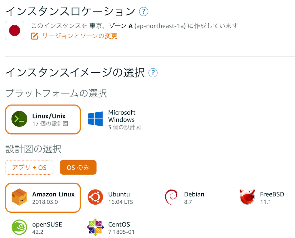This screenshot has width=295, height=238.
Task: Click the Japan flag region thumbnail
Action: tap(14, 30)
